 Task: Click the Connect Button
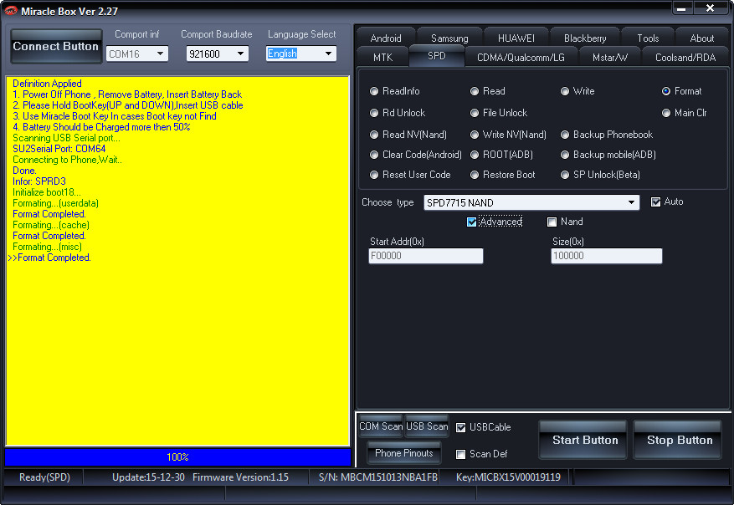tap(56, 46)
